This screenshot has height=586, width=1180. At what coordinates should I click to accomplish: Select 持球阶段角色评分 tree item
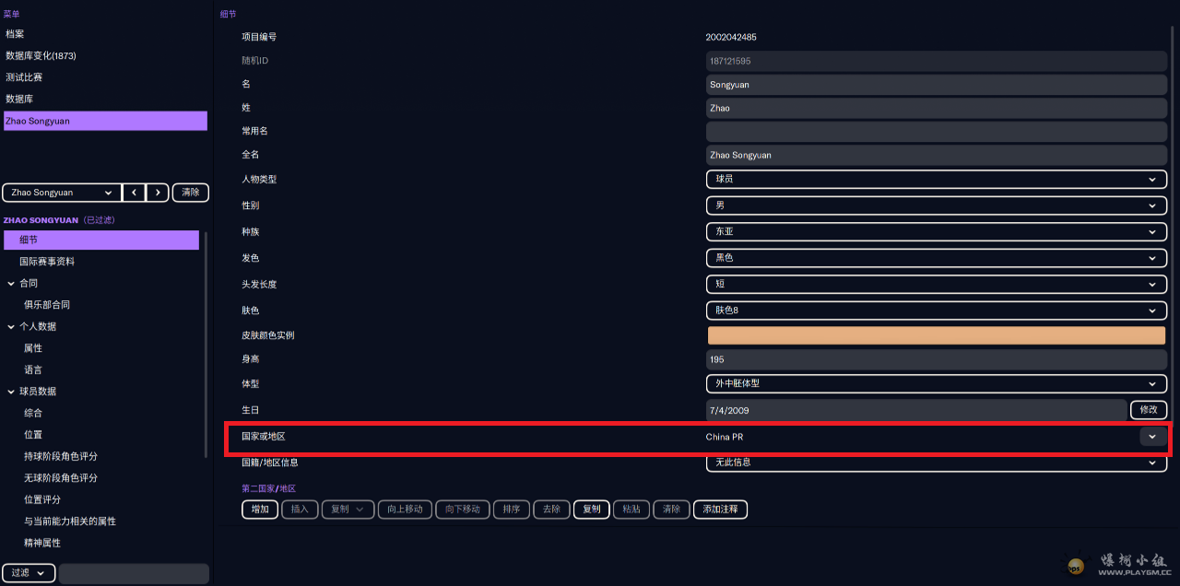[61, 456]
